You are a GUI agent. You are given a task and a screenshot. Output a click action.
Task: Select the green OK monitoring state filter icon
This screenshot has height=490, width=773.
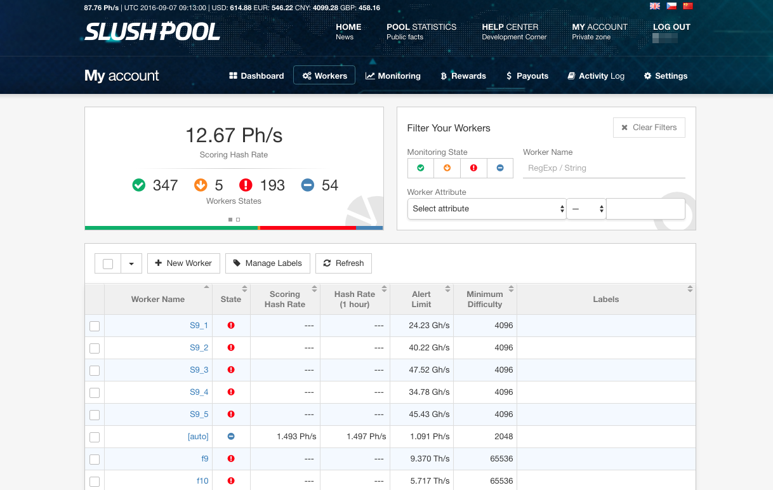(420, 168)
